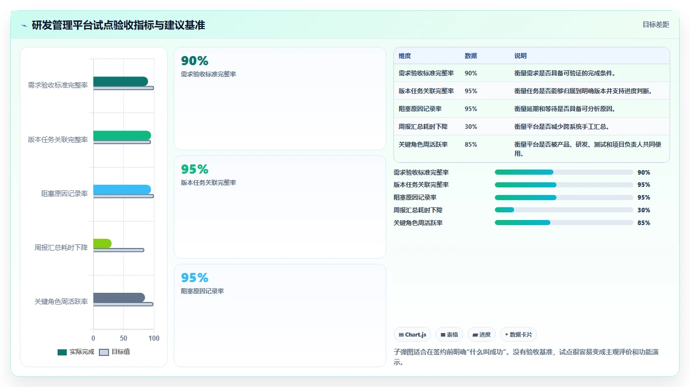Click the green chart bar for 版本任务关联完整率

pos(122,135)
